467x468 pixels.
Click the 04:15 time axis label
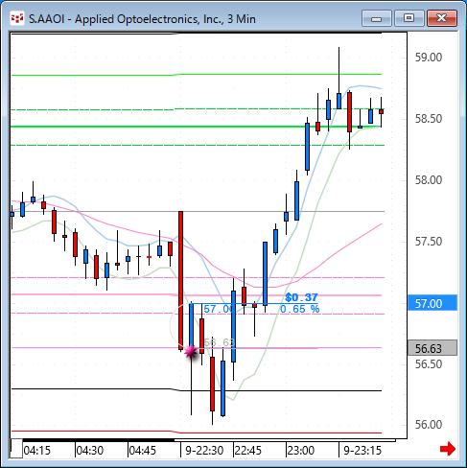point(37,451)
